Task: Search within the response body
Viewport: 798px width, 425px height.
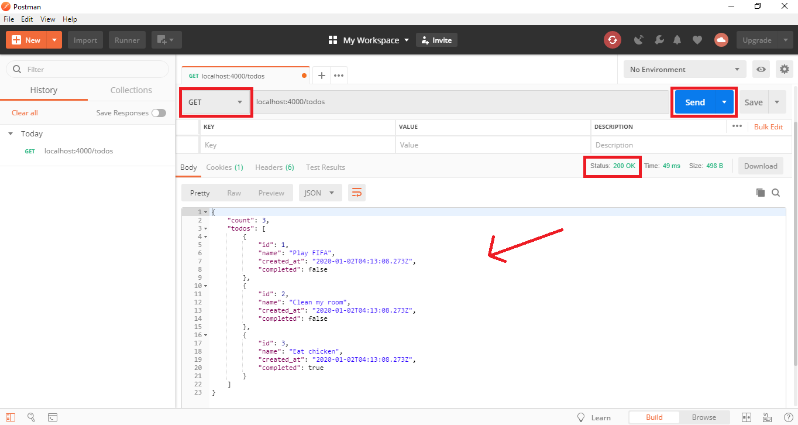Action: pos(776,193)
